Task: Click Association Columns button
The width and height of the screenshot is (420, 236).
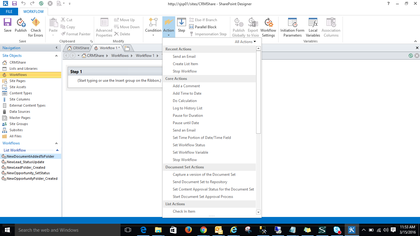Action: (331, 27)
